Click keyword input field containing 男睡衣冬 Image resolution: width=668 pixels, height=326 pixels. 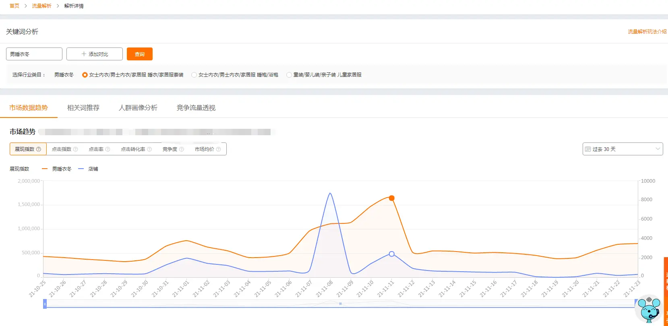[x=34, y=54]
